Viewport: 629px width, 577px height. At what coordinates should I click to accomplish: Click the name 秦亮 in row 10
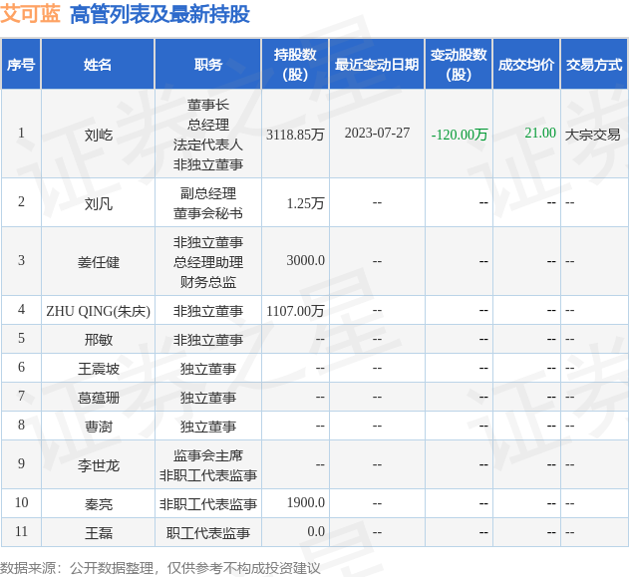99,504
